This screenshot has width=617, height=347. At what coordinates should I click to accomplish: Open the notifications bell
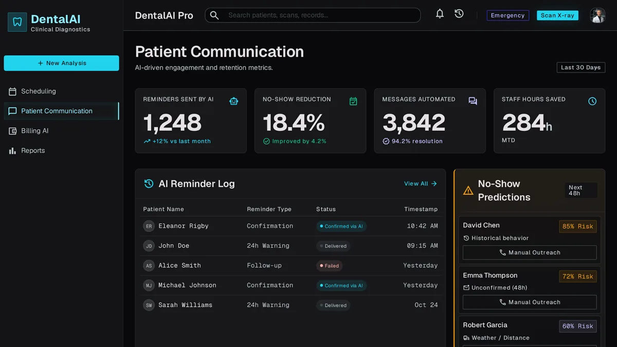click(440, 14)
